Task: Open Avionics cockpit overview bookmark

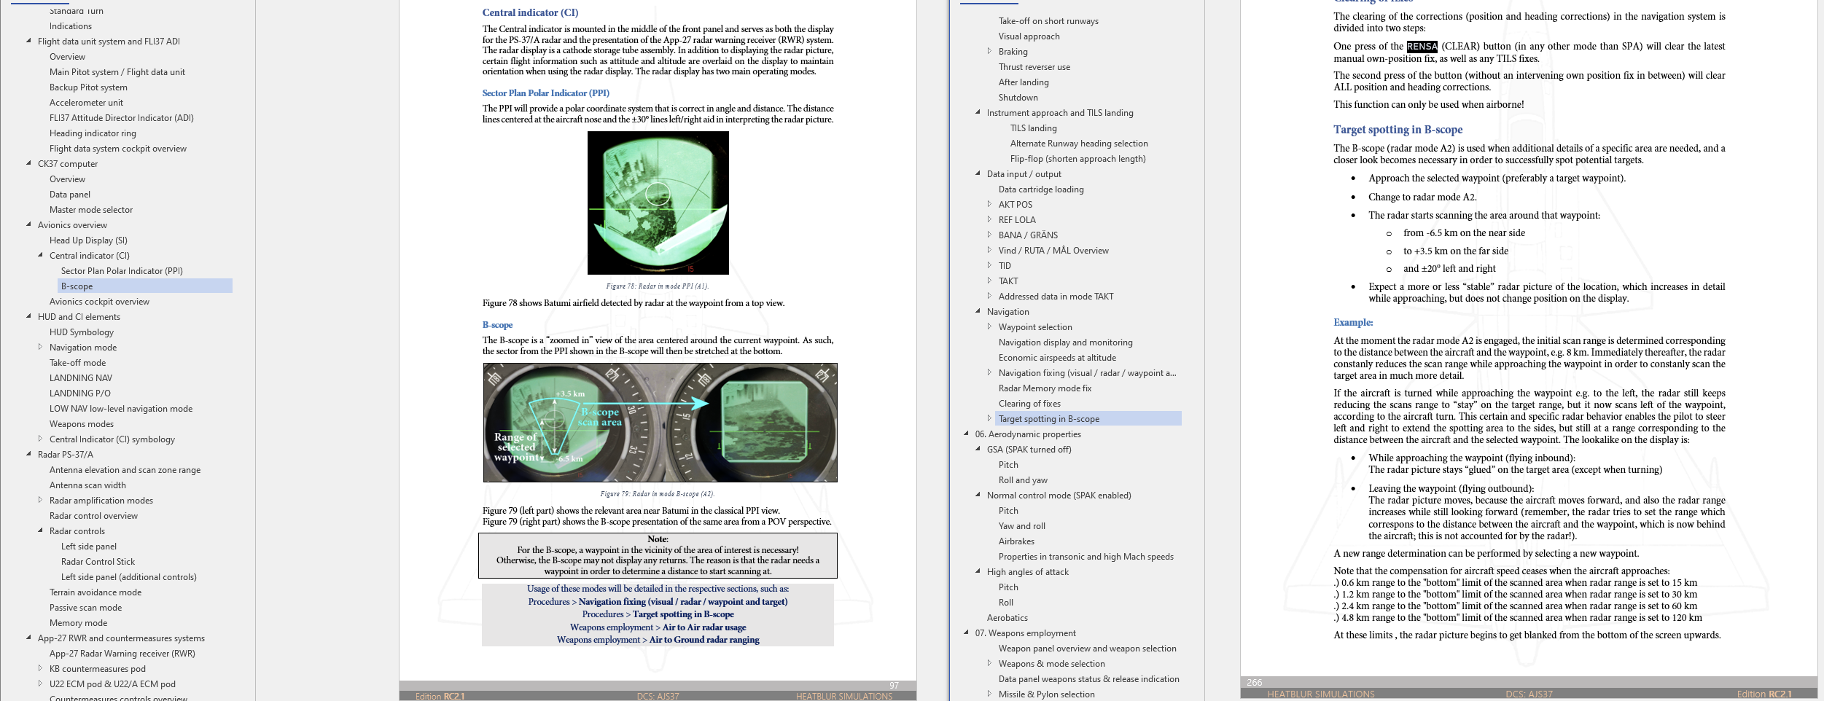Action: pos(99,302)
